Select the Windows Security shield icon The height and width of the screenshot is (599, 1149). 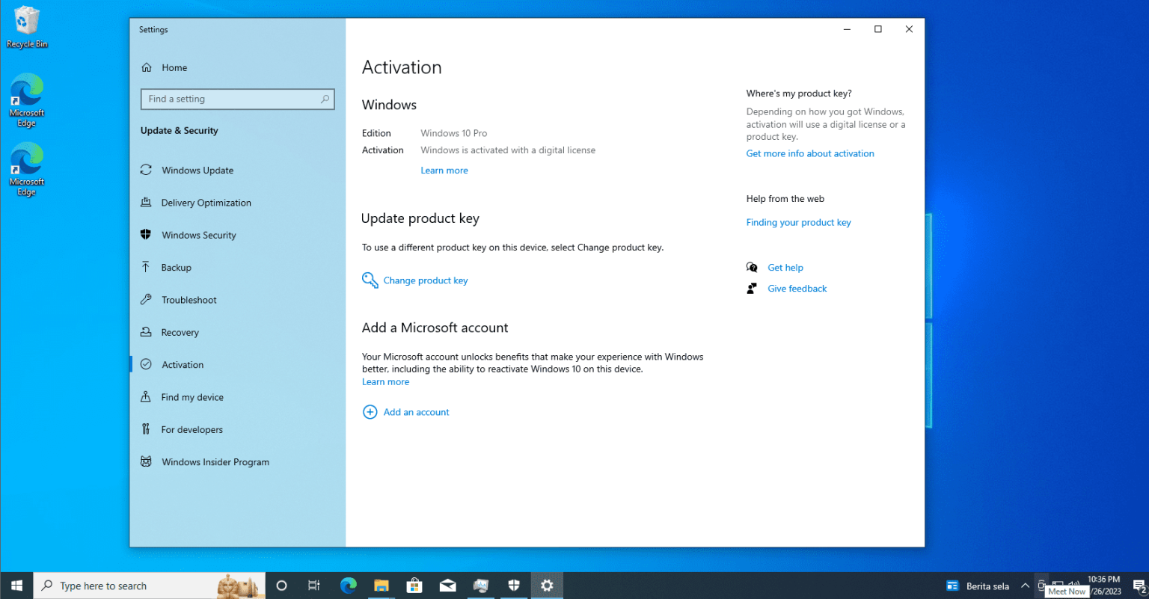point(146,234)
